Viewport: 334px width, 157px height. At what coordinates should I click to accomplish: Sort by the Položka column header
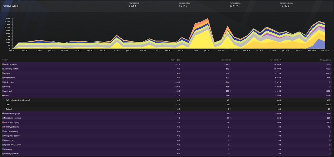(x=5, y=60)
